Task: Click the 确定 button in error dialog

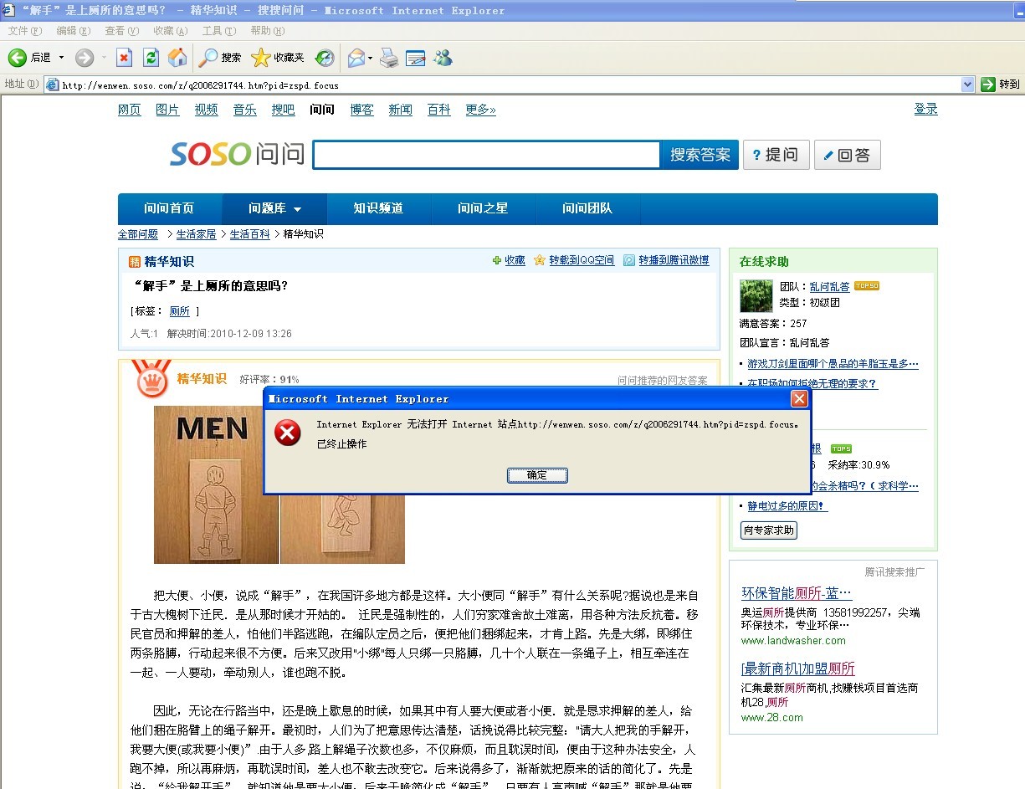Action: pyautogui.click(x=537, y=475)
